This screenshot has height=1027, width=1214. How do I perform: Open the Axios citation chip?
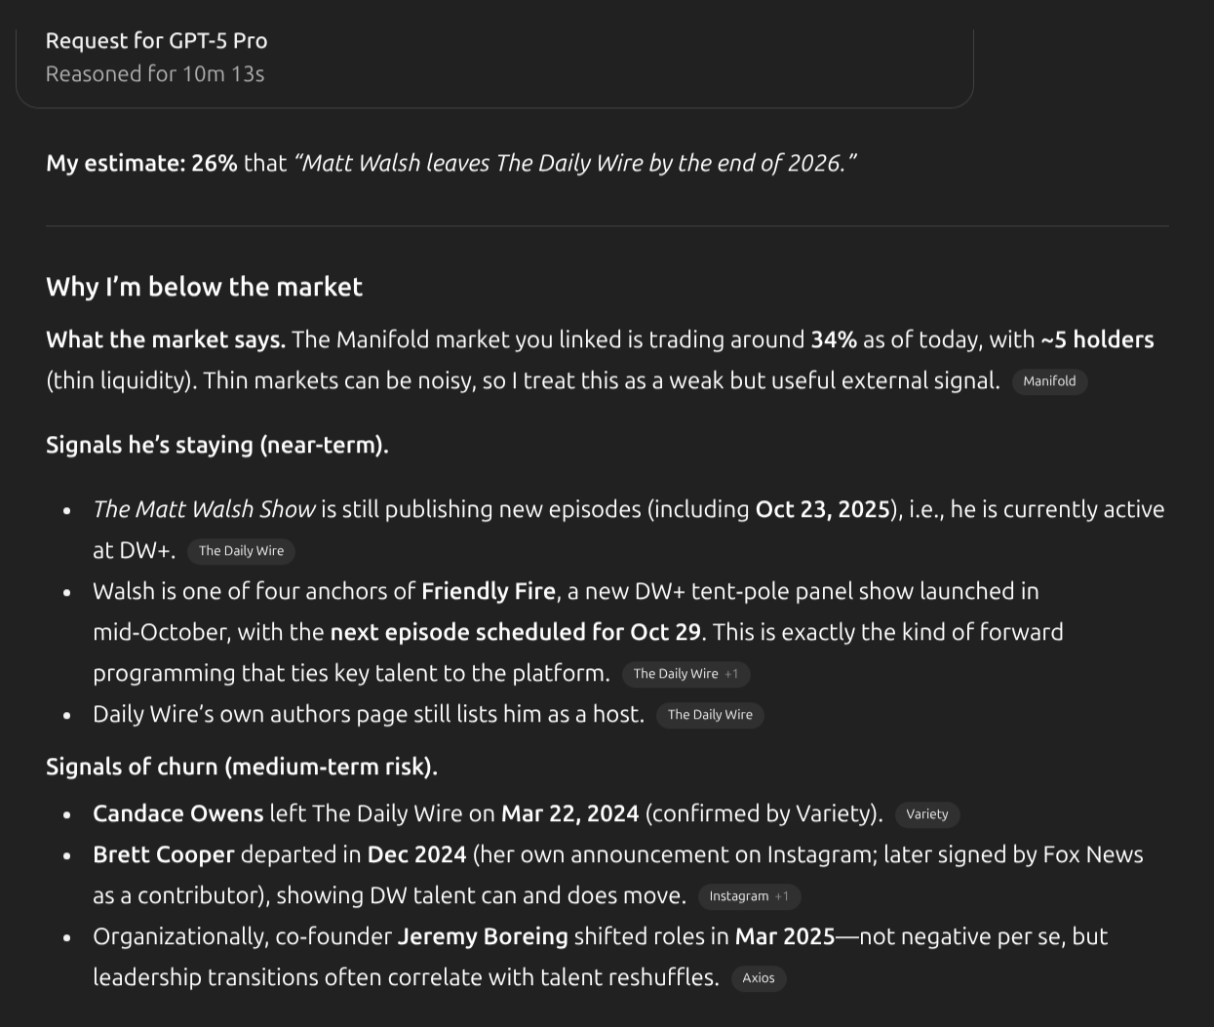click(x=758, y=978)
